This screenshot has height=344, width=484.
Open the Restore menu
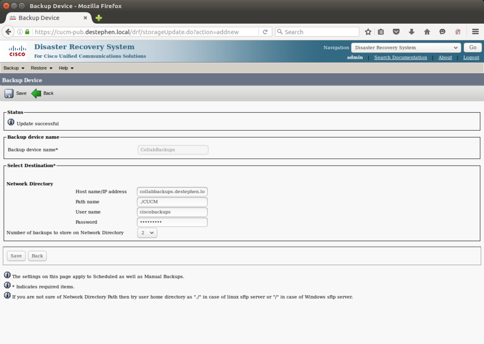pos(42,68)
